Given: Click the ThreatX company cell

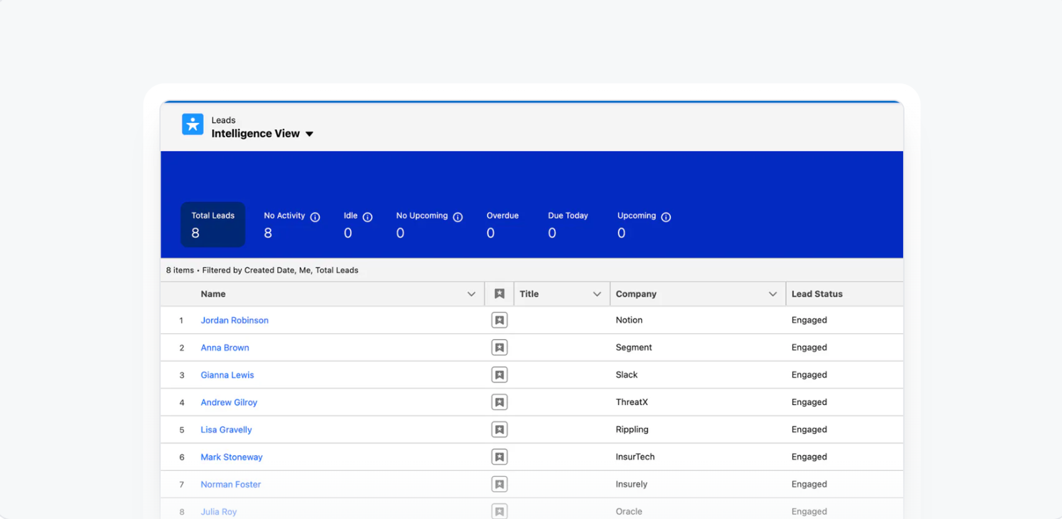Looking at the screenshot, I should [x=632, y=402].
